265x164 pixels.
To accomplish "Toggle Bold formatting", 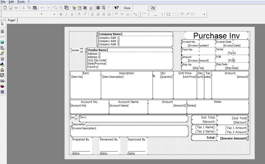I will coord(61,14).
